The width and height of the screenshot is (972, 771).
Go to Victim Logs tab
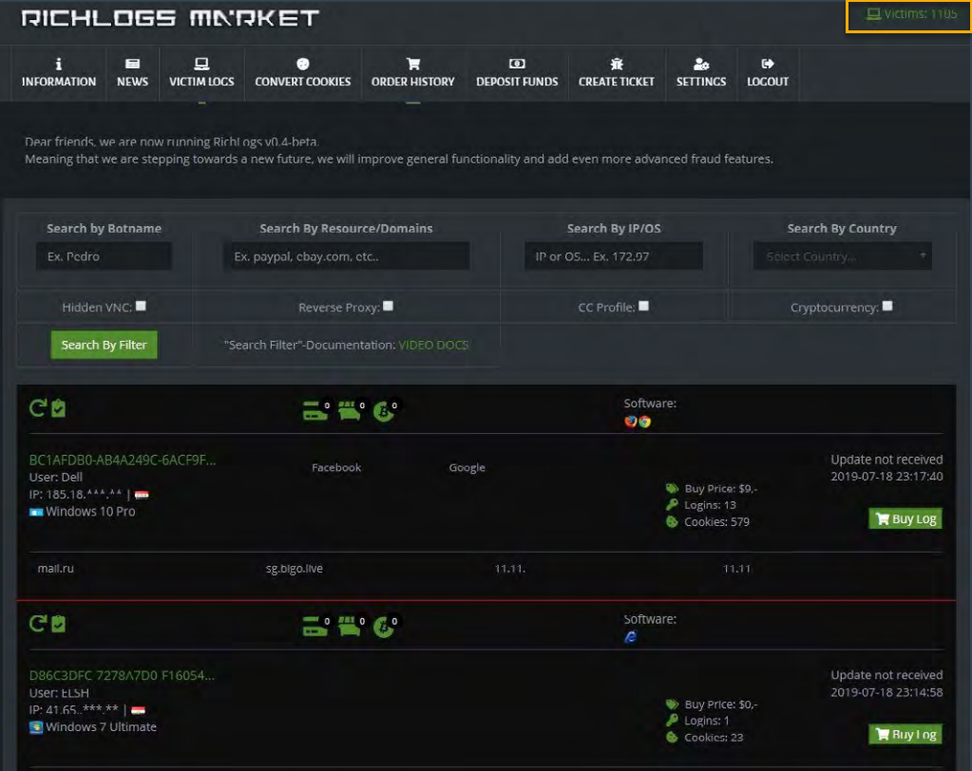pos(201,72)
